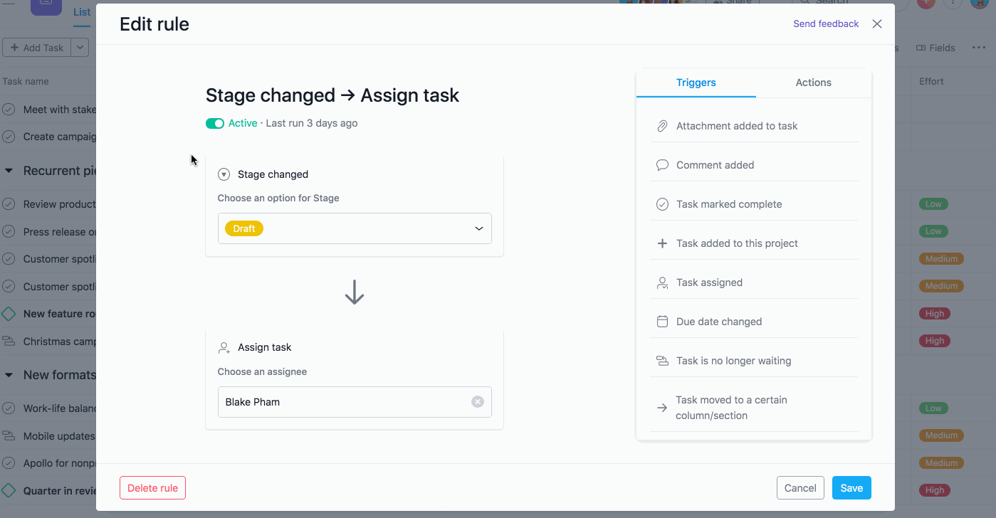This screenshot has height=518, width=996.
Task: Mark Meet with stakeholders task complete
Action: [9, 110]
